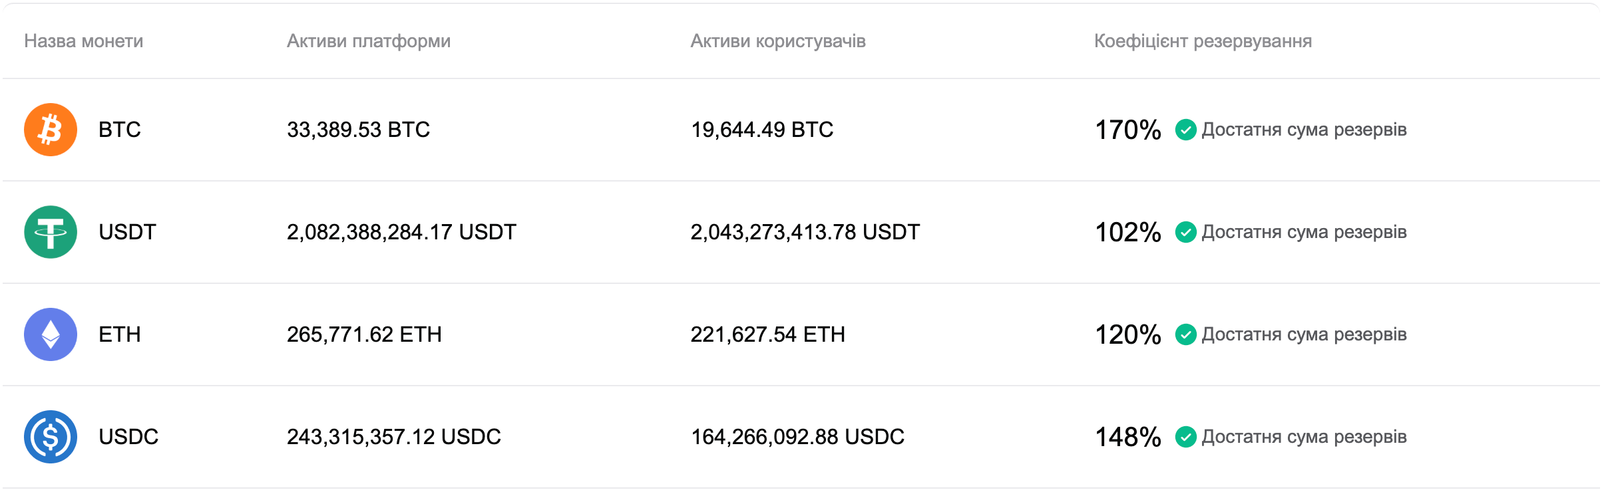Select the 170% reserve ratio for BTC

[1127, 130]
